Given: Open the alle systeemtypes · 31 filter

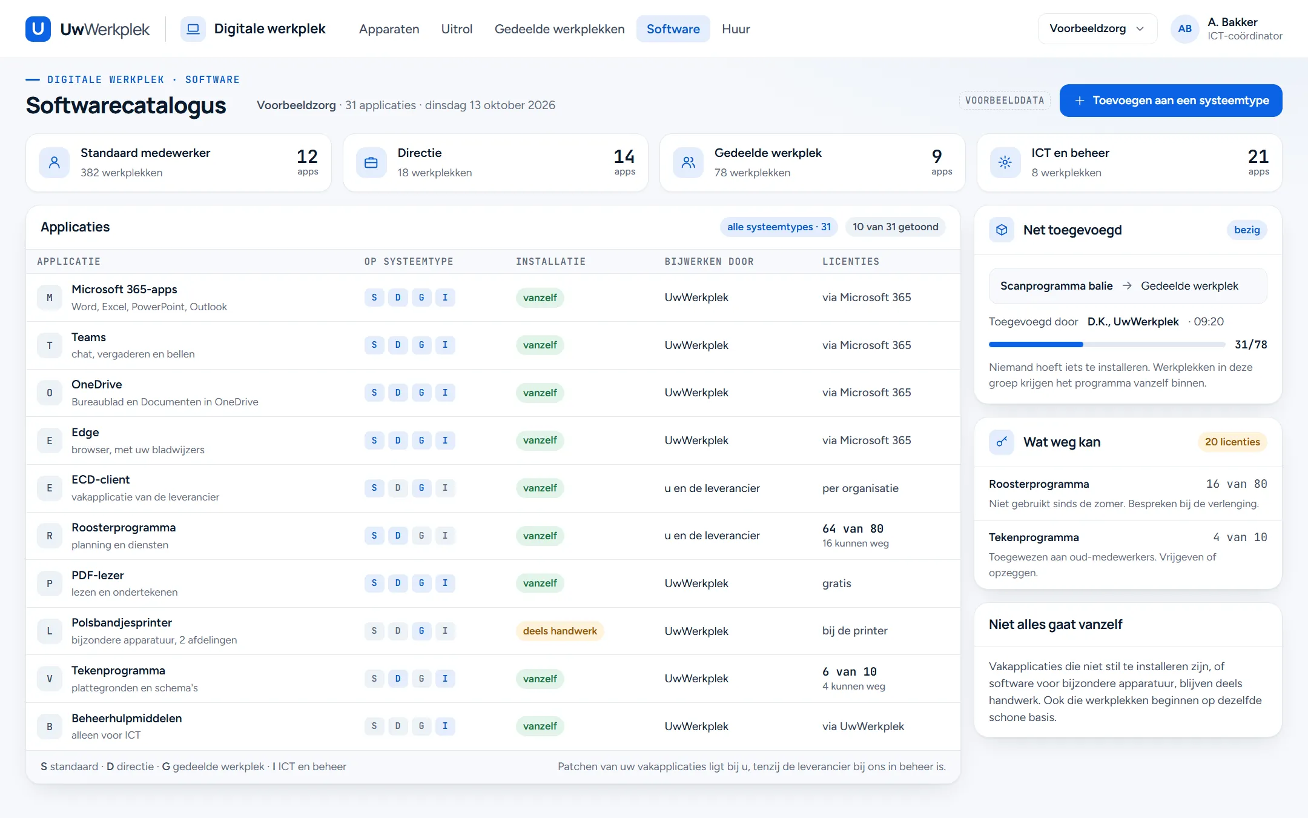Looking at the screenshot, I should (779, 227).
